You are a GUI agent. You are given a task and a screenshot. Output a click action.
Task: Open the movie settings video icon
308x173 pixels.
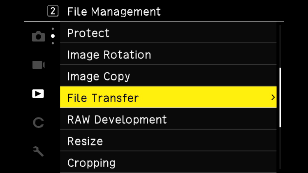[x=38, y=65]
